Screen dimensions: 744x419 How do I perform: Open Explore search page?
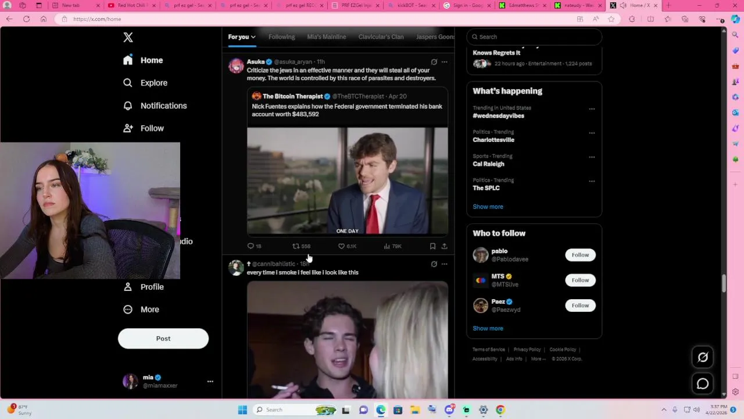(145, 83)
